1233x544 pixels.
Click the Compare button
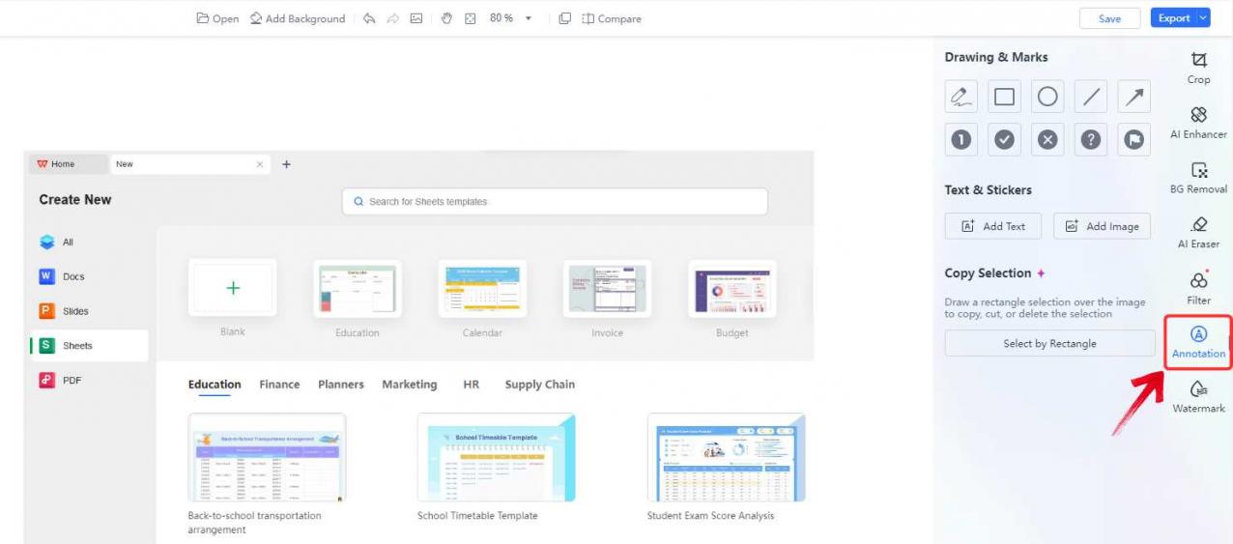(x=612, y=18)
